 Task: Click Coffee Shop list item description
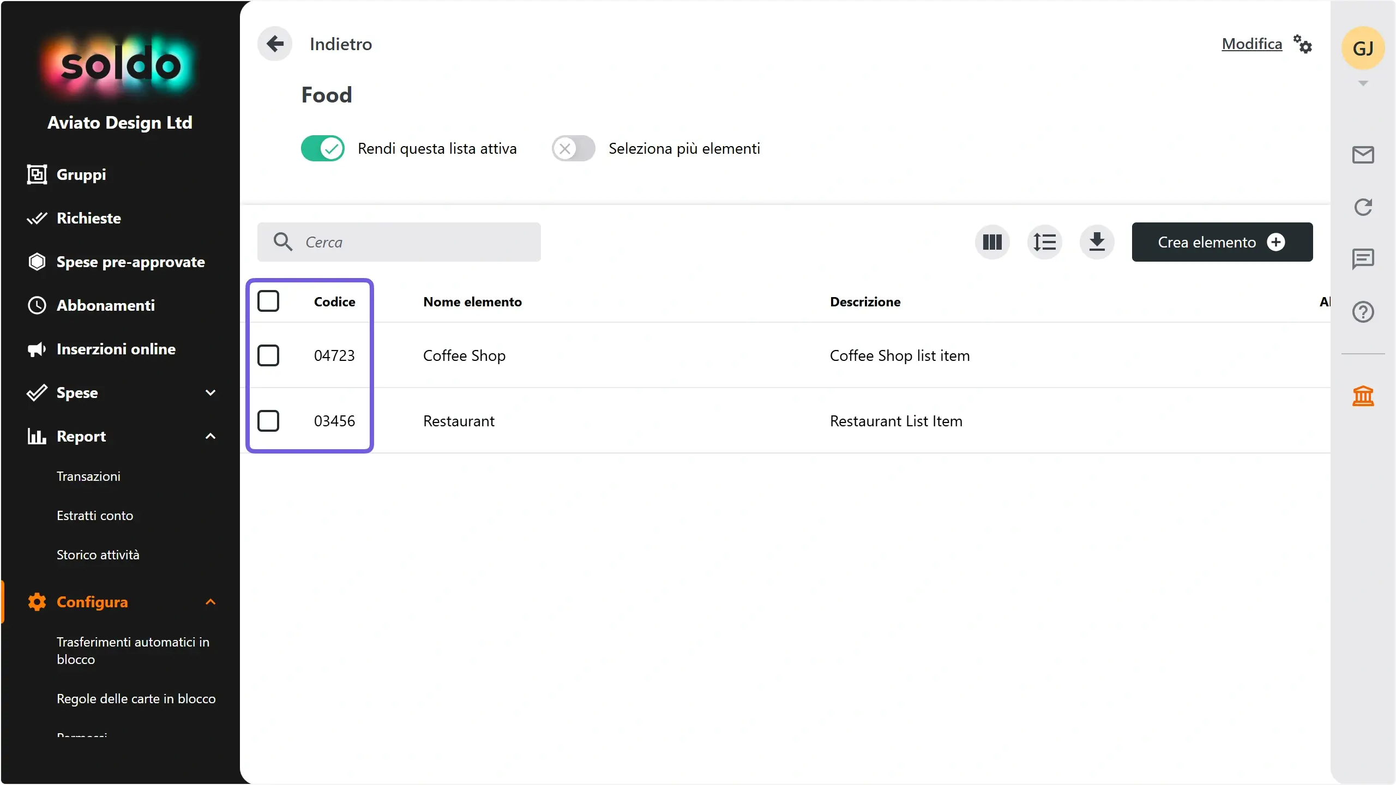(x=900, y=355)
